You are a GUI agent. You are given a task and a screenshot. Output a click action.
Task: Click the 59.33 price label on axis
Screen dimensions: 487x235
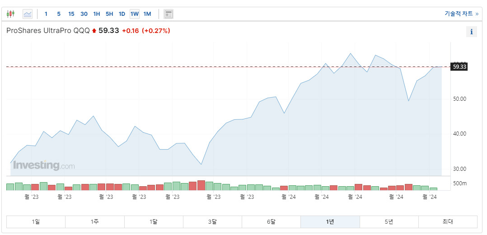(459, 67)
